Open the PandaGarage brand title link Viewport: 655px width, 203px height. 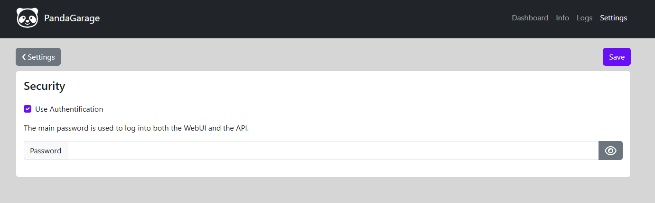click(x=72, y=18)
